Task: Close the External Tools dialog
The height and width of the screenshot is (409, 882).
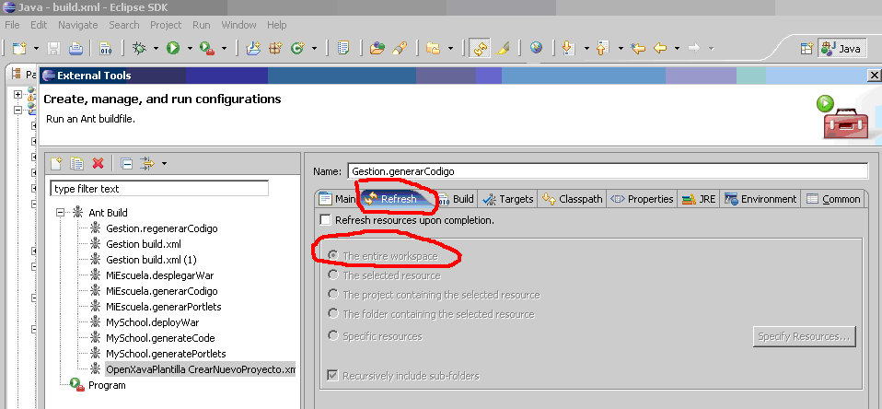Action: tap(874, 76)
